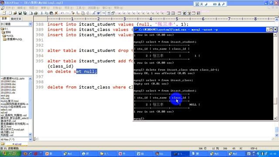Place cursor on line 393 alter table

tap(90, 51)
